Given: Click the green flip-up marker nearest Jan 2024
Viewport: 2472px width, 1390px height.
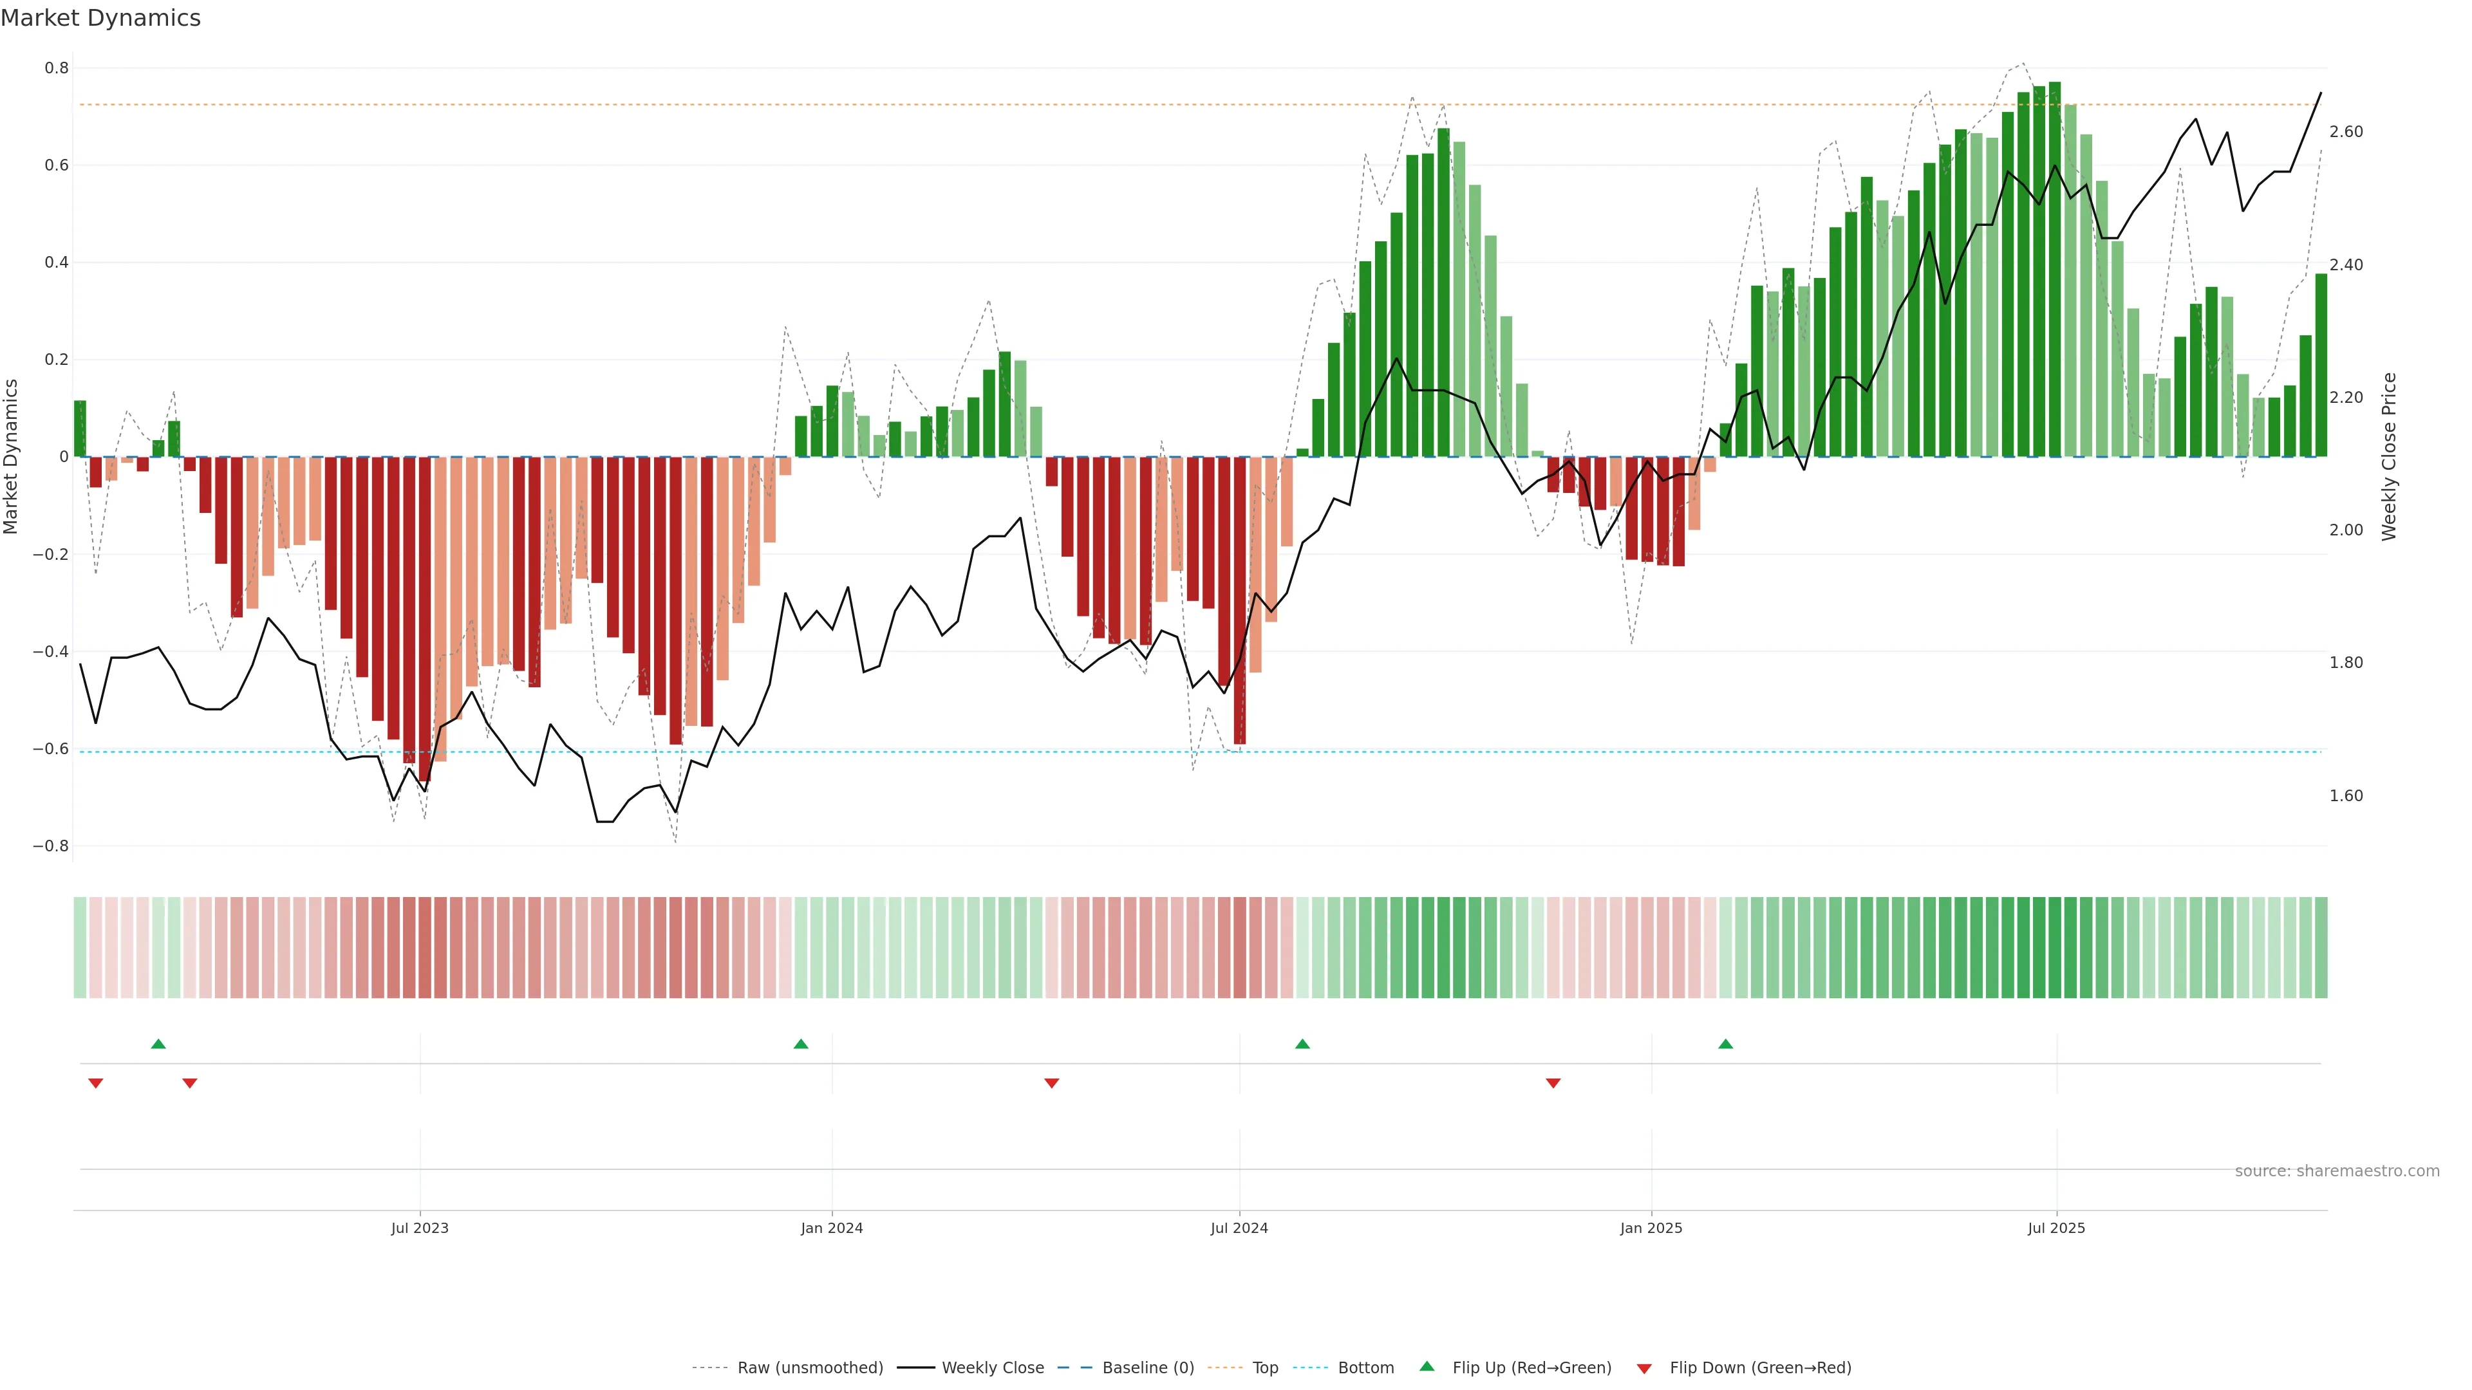Looking at the screenshot, I should 800,1044.
